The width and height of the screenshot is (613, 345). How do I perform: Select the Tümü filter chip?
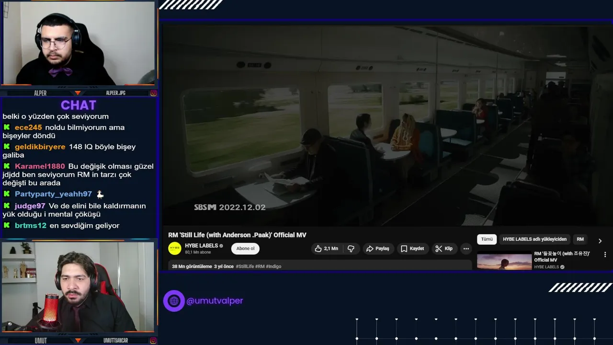[x=487, y=239]
